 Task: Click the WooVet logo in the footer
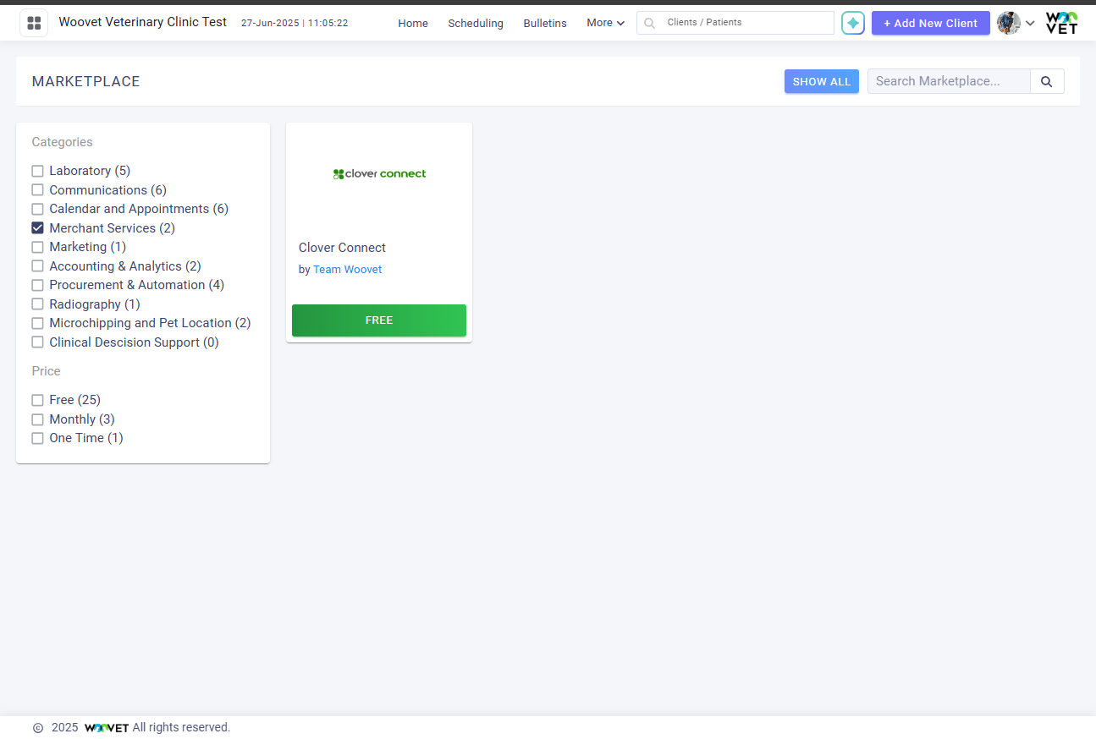(x=106, y=727)
